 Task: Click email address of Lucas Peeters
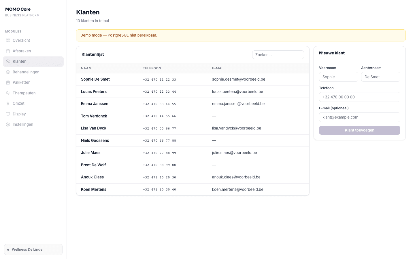tap(237, 92)
